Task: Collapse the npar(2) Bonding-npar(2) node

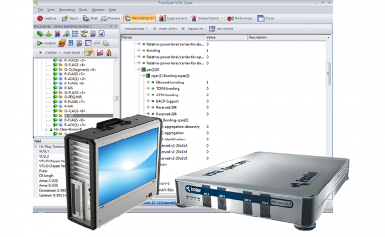Action: click(x=144, y=76)
